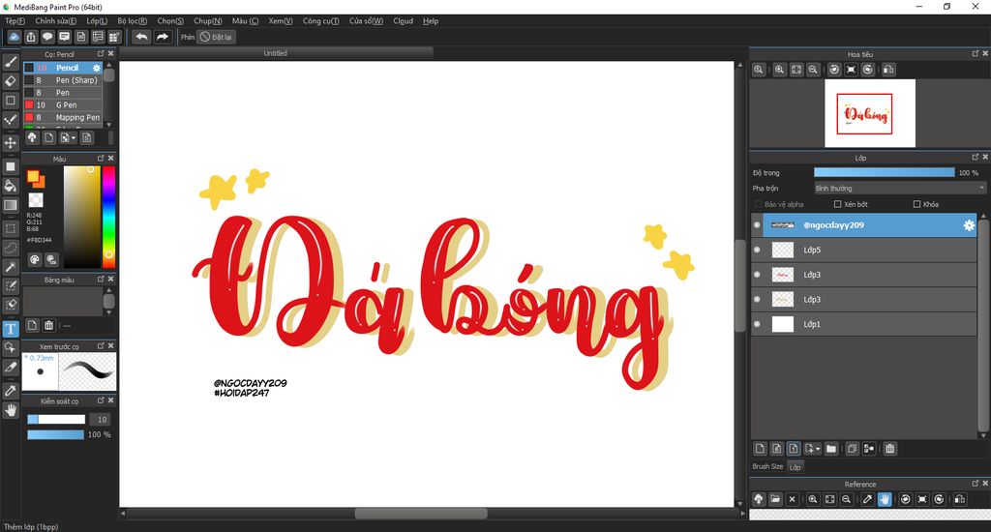This screenshot has width=991, height=532.
Task: Click Bảng màu scroll down arrow
Action: tap(108, 312)
